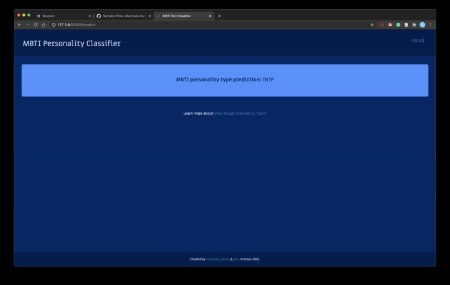Viewport: 450px width, 285px height.
Task: Click the green maximize window button
Action: 28,15
